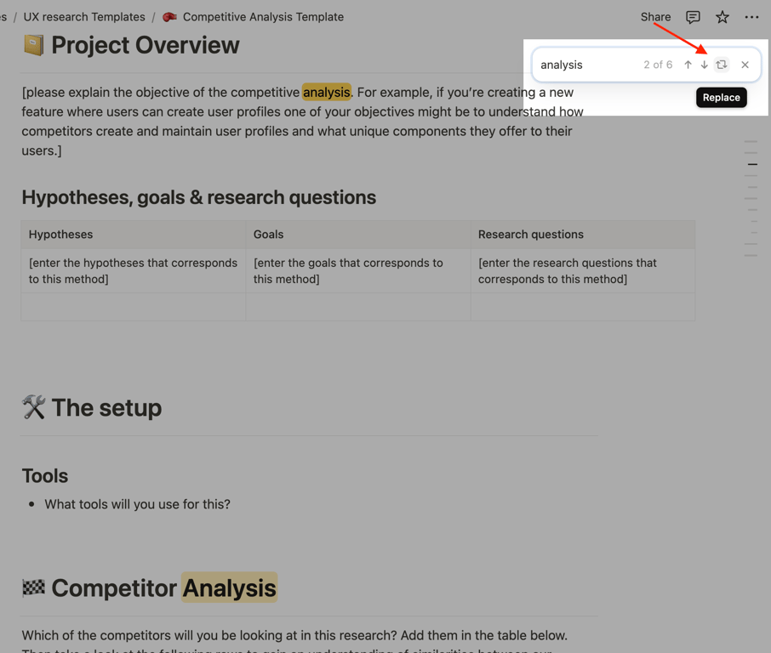Open the three-dot page options menu

[x=751, y=17]
